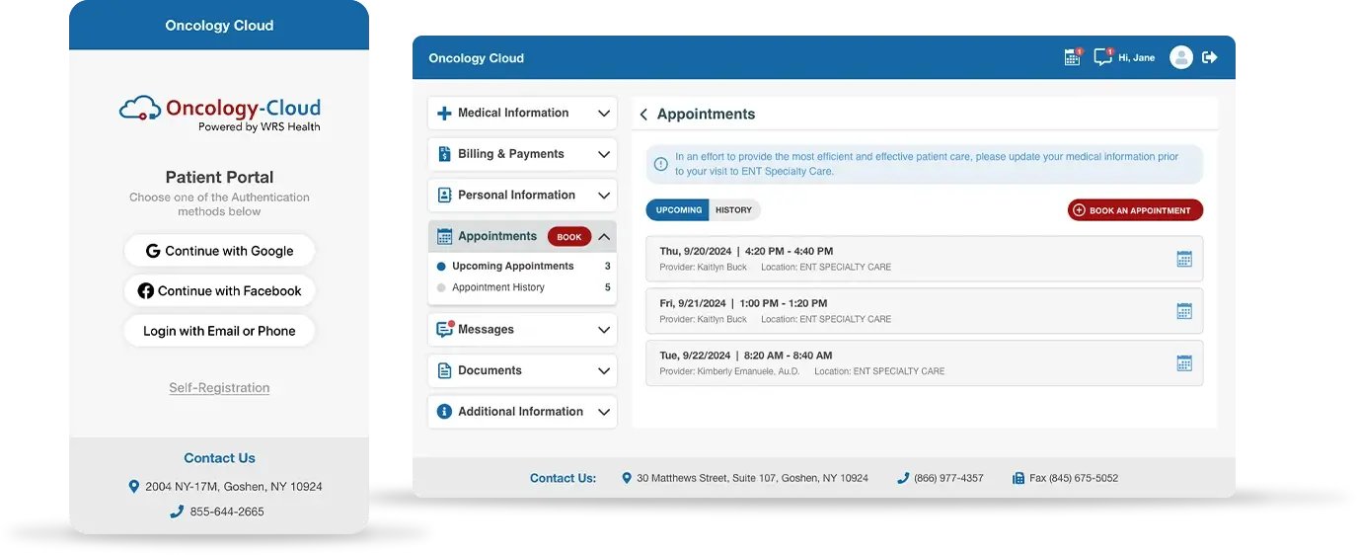This screenshot has height=555, width=1357.
Task: Click Continue with Facebook
Action: (x=219, y=291)
